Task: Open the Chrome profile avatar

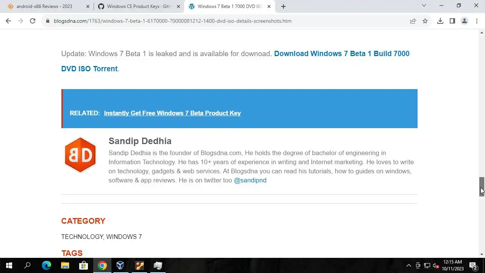Action: (x=465, y=21)
